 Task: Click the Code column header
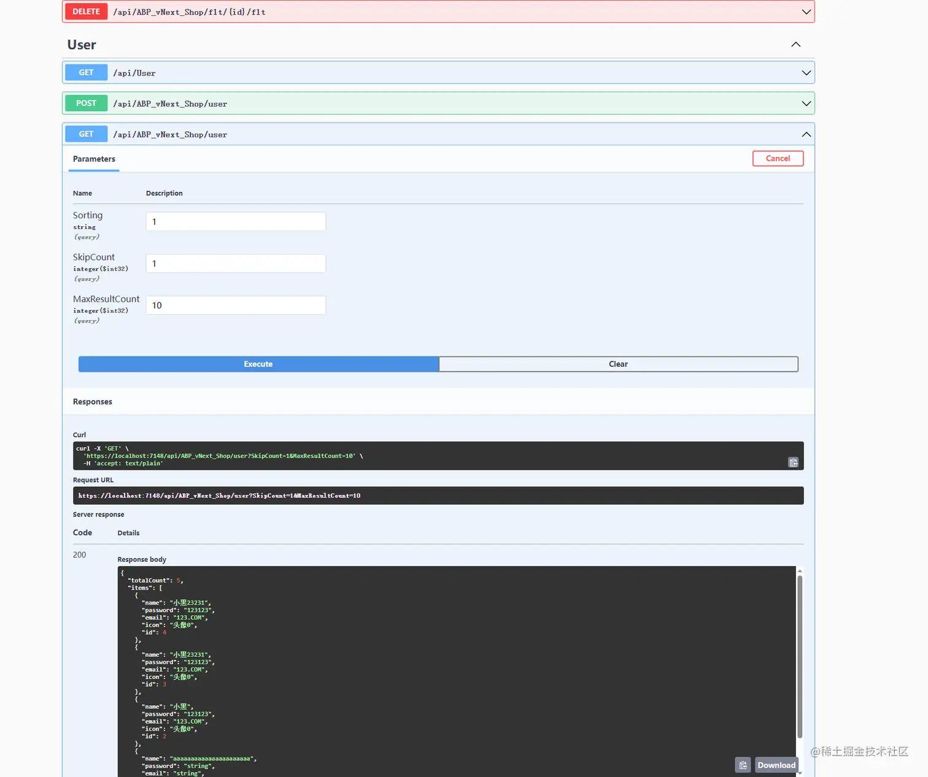83,533
